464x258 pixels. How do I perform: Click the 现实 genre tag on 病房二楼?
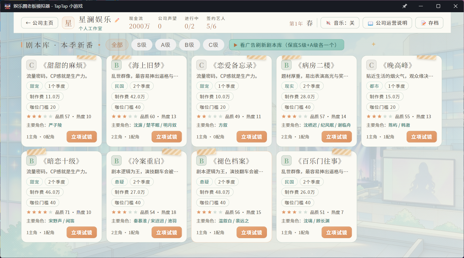click(x=289, y=86)
